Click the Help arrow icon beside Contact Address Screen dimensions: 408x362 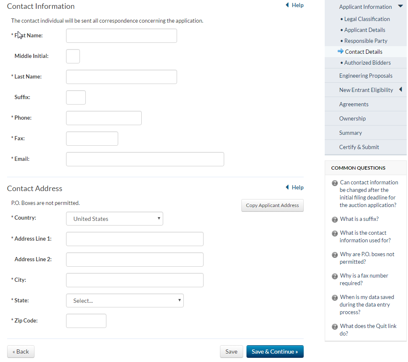287,187
